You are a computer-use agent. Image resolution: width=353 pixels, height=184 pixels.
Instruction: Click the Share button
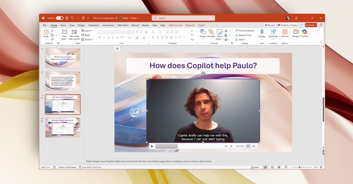point(311,25)
